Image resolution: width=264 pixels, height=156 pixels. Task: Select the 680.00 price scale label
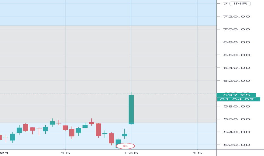pos(237,42)
